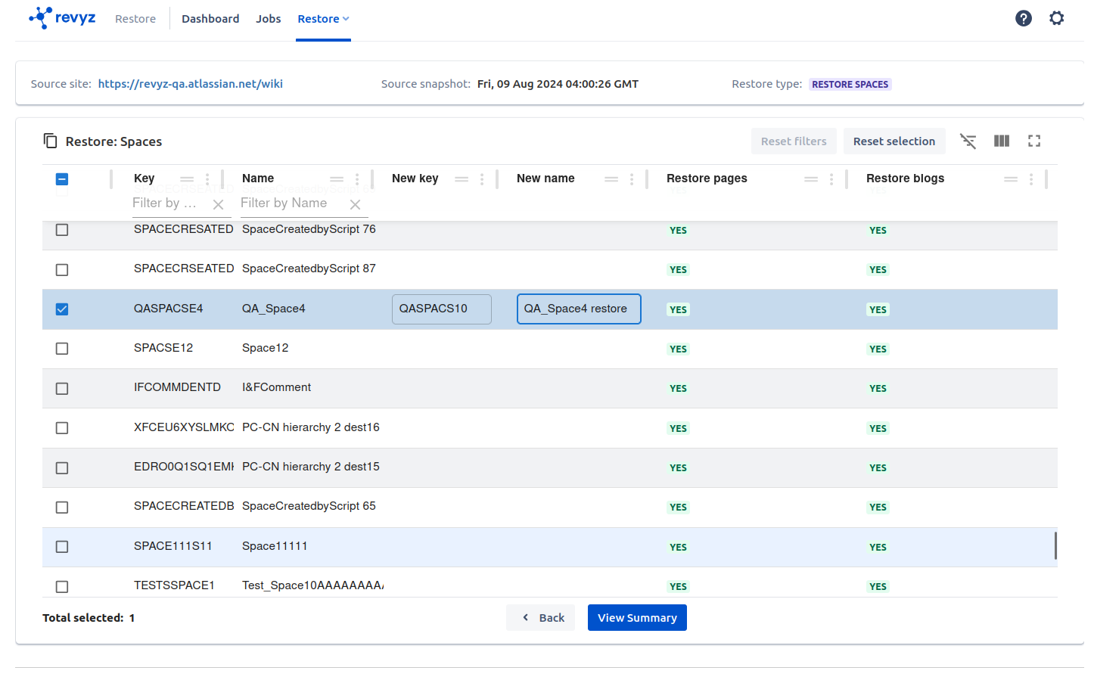Switch to the Jobs tab
The height and width of the screenshot is (683, 1094).
tap(268, 19)
